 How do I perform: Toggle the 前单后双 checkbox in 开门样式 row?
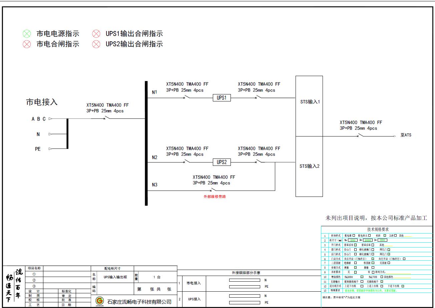tap(355, 245)
